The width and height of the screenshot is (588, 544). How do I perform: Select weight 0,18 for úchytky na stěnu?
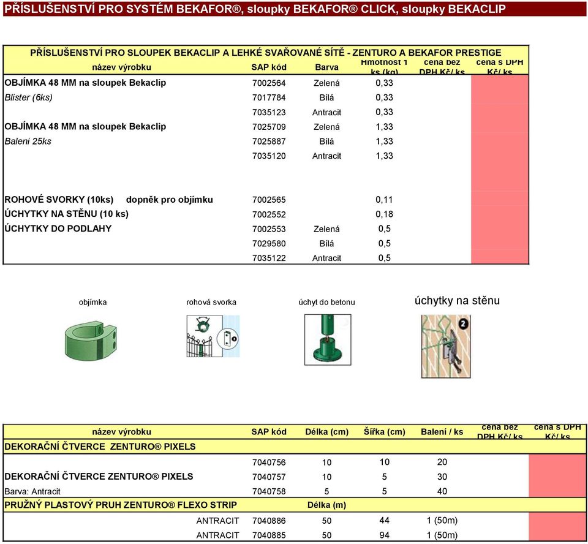385,214
